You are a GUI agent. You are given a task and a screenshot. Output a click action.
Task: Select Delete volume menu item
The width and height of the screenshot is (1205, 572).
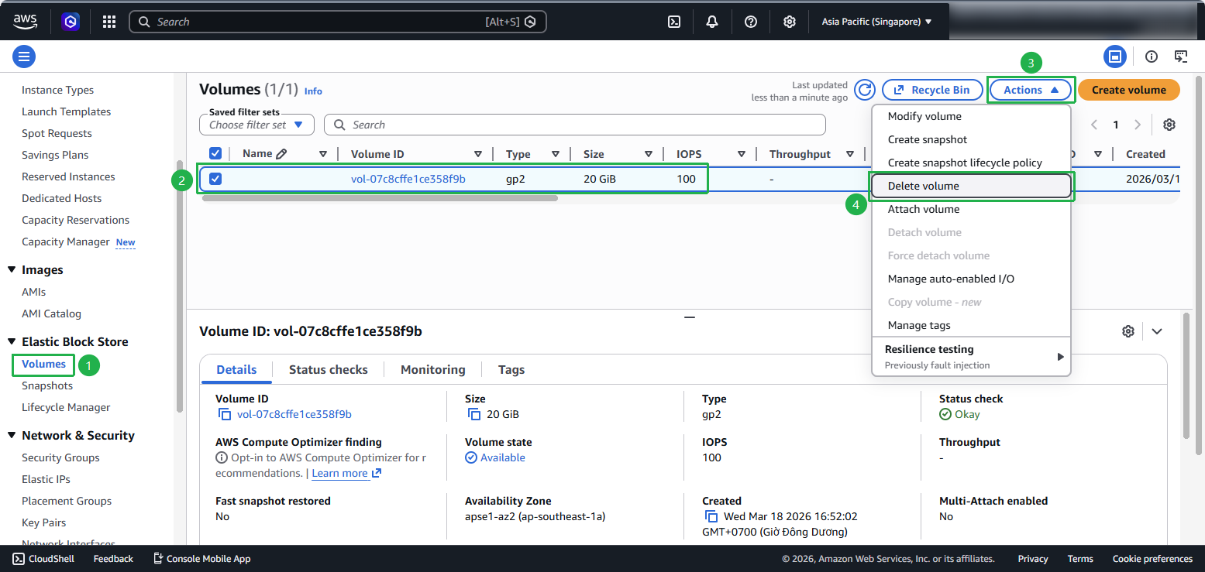click(971, 186)
